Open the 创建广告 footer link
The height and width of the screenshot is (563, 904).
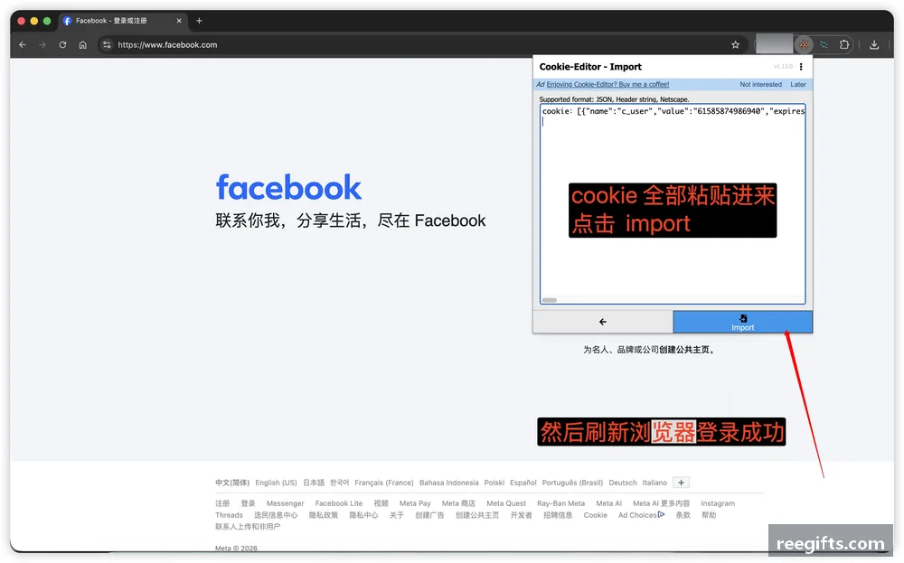(429, 515)
